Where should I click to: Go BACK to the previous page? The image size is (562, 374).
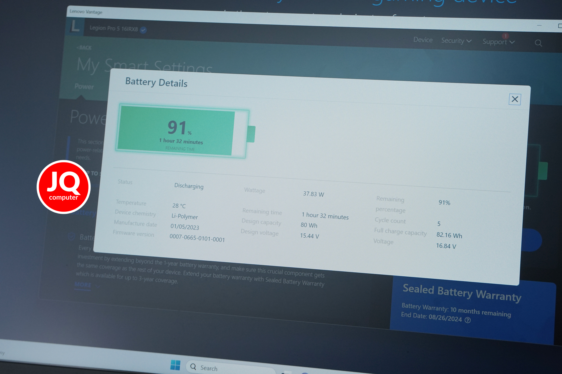[x=84, y=47]
